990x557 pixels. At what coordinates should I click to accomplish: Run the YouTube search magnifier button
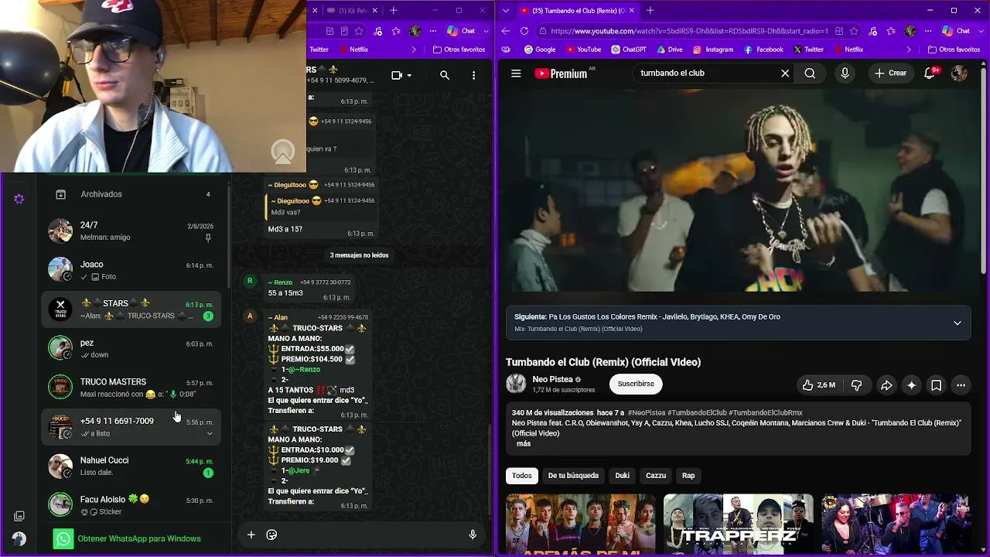pos(810,73)
